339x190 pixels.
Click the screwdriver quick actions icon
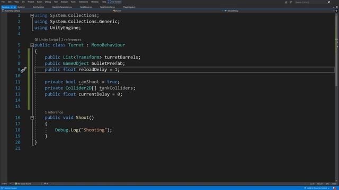click(23, 70)
